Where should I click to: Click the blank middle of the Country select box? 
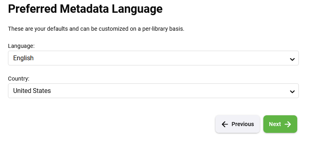(x=153, y=91)
